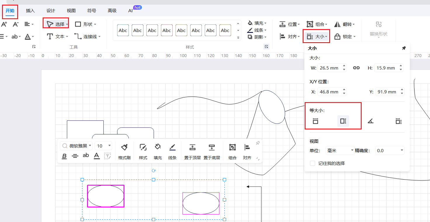Screen dimensions: 430x222
Task: Open the 单位 unit dropdown showing 毫米
Action: (340, 151)
